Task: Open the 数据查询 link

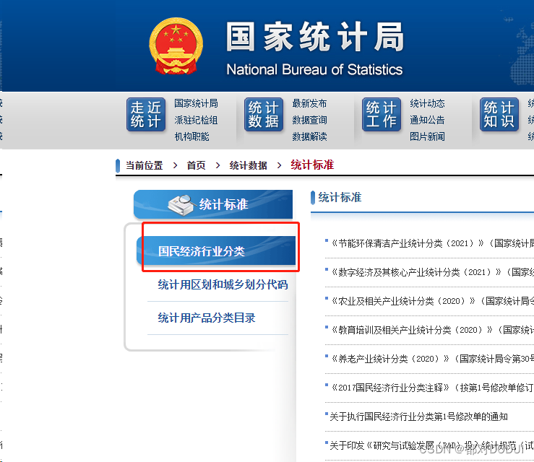Action: [x=309, y=120]
